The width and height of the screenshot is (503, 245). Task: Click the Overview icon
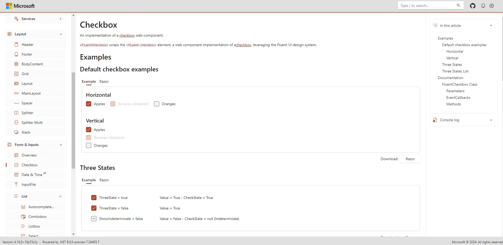16,155
